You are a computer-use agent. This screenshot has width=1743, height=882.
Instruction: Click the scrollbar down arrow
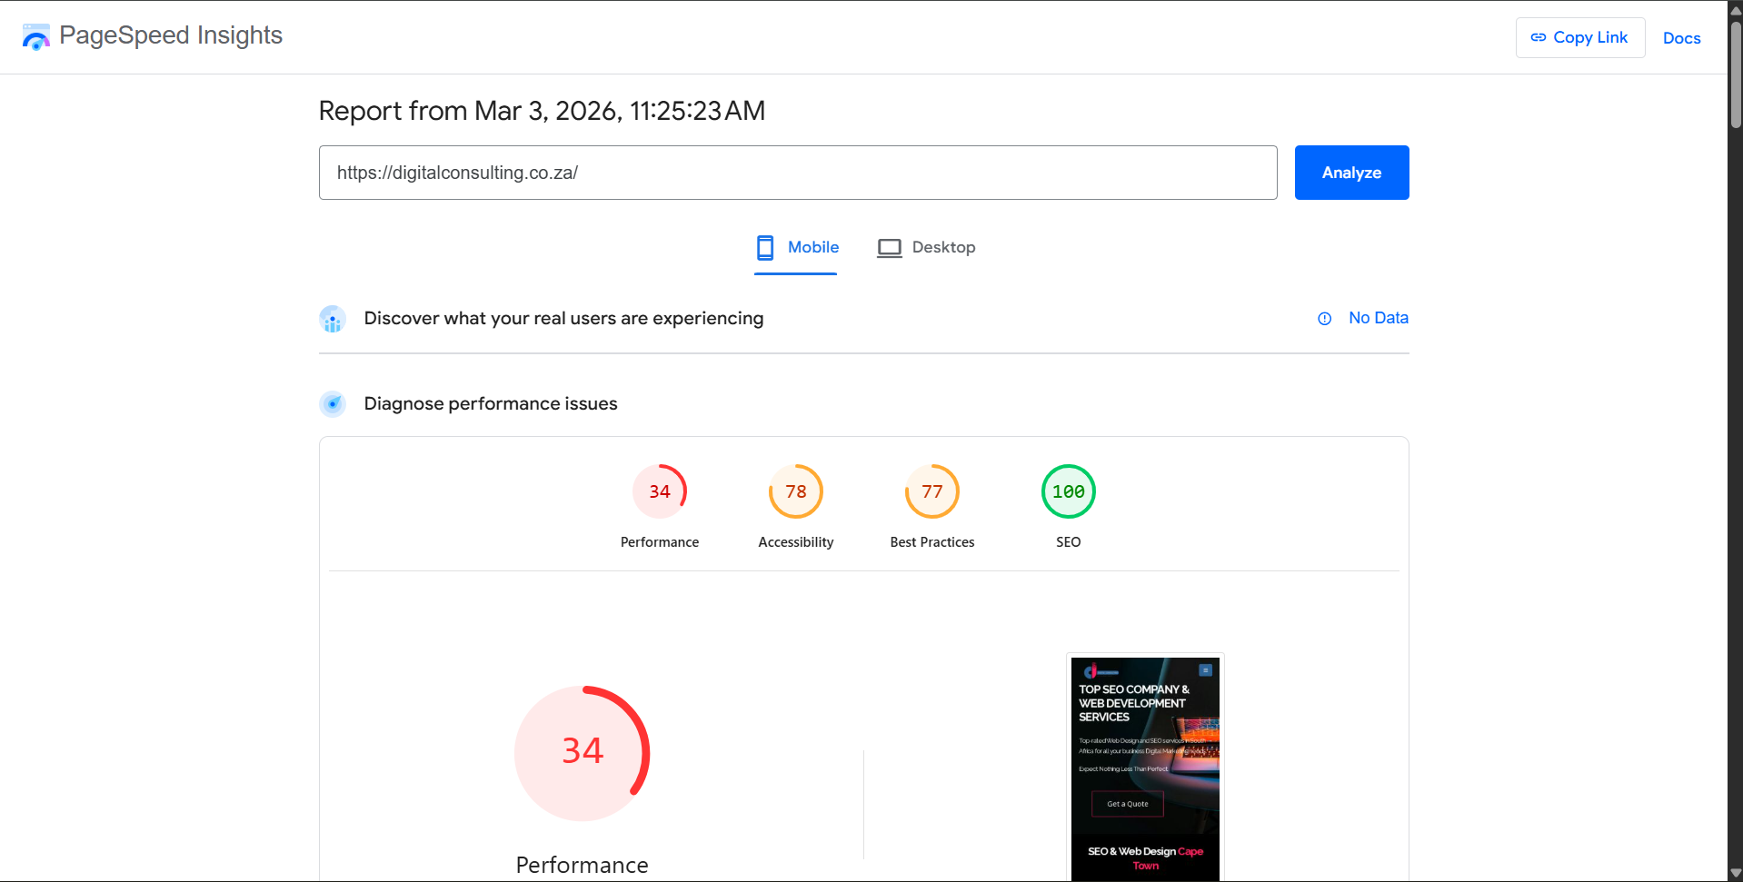pos(1735,873)
